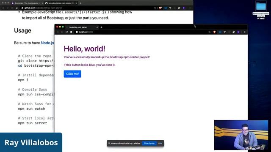Click the "# Compile Sass" comment line
Viewport: 271px width, 152px height.
[x=33, y=90]
